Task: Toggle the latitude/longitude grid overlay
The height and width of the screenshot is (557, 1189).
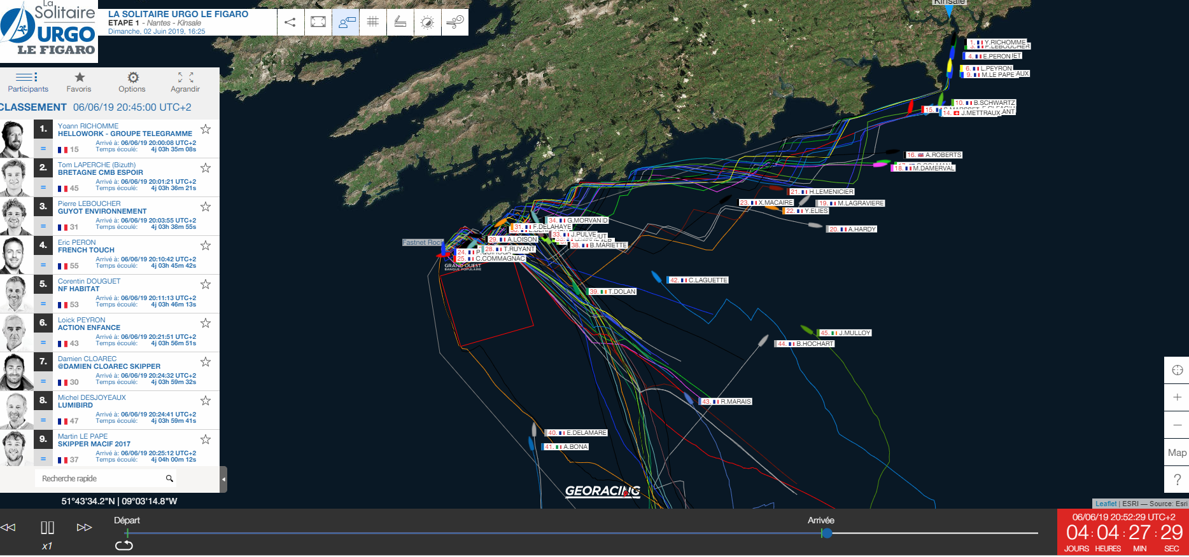Action: [373, 22]
